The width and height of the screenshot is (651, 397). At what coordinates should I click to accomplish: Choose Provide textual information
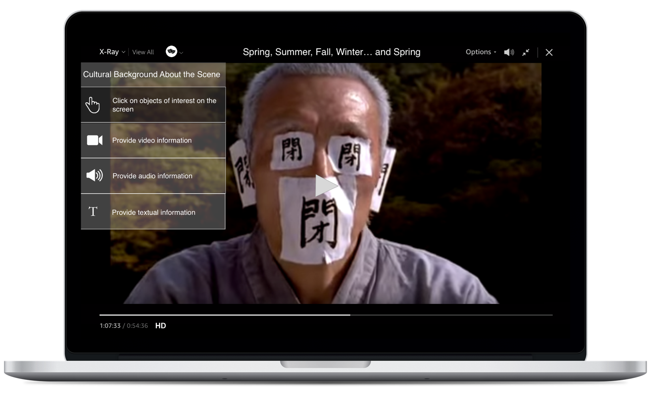[x=153, y=212]
